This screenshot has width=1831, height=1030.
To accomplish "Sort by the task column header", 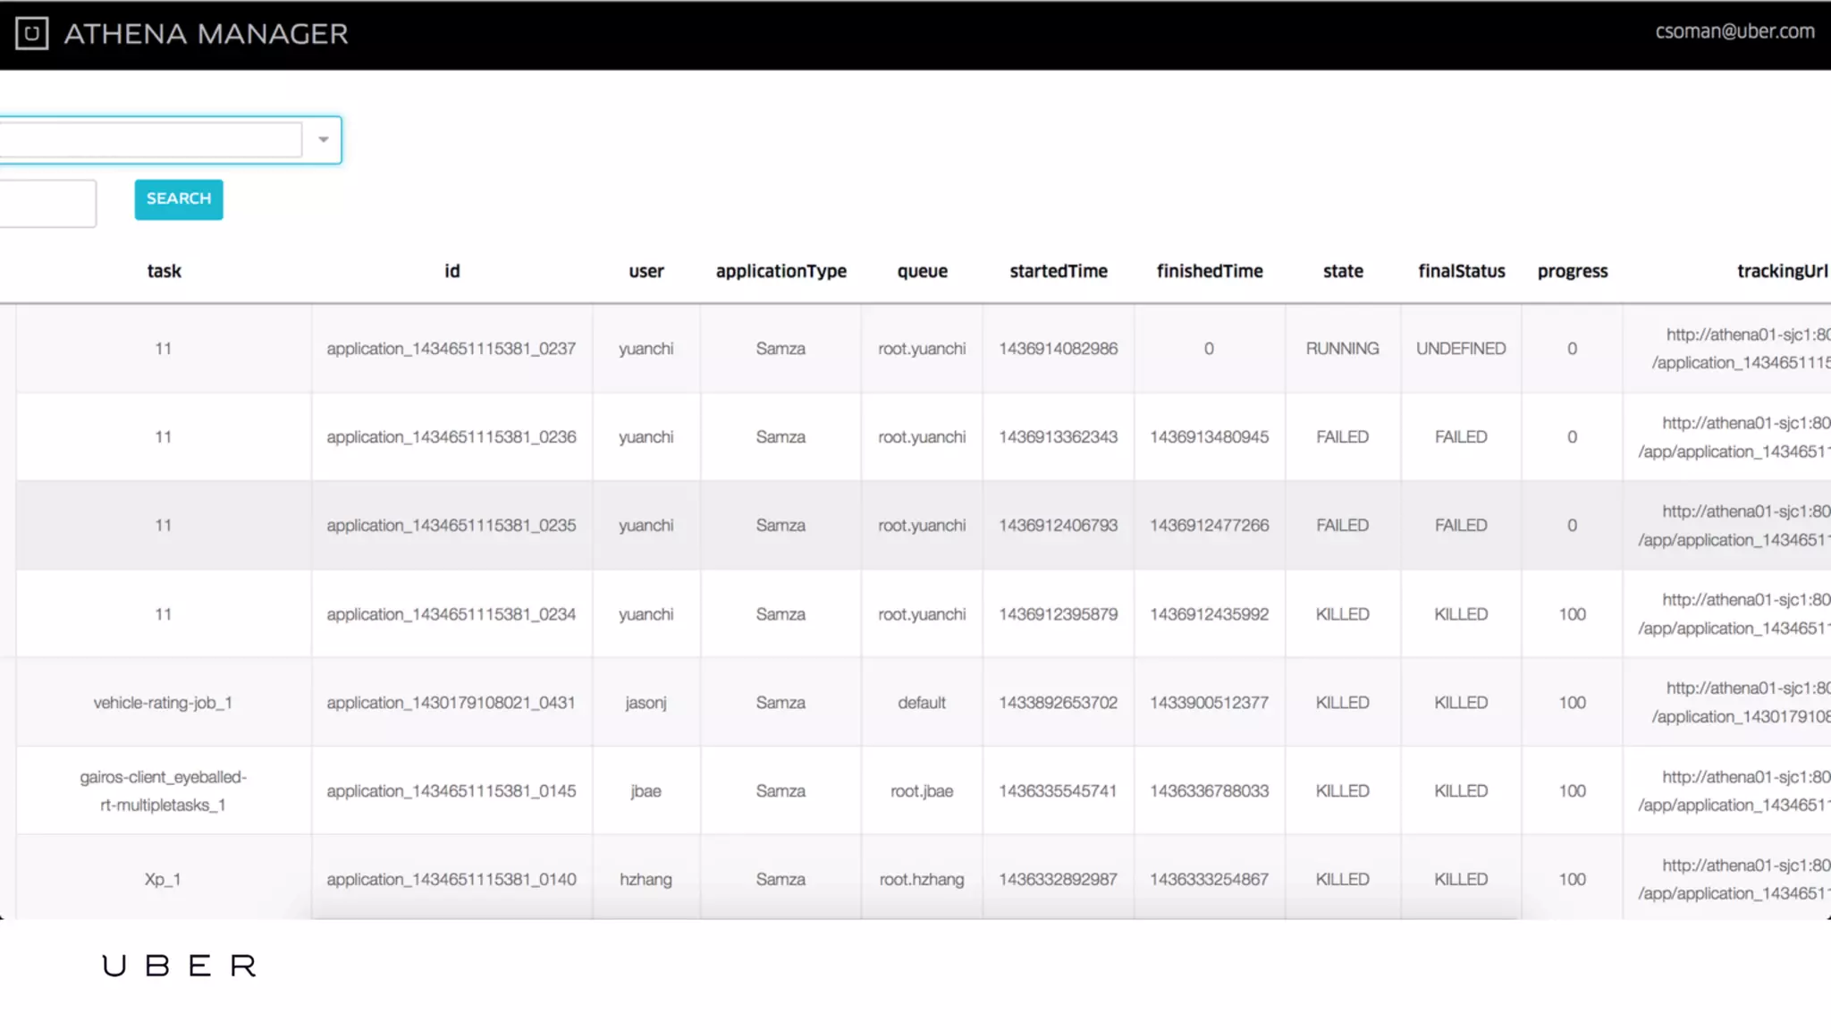I will 164,271.
